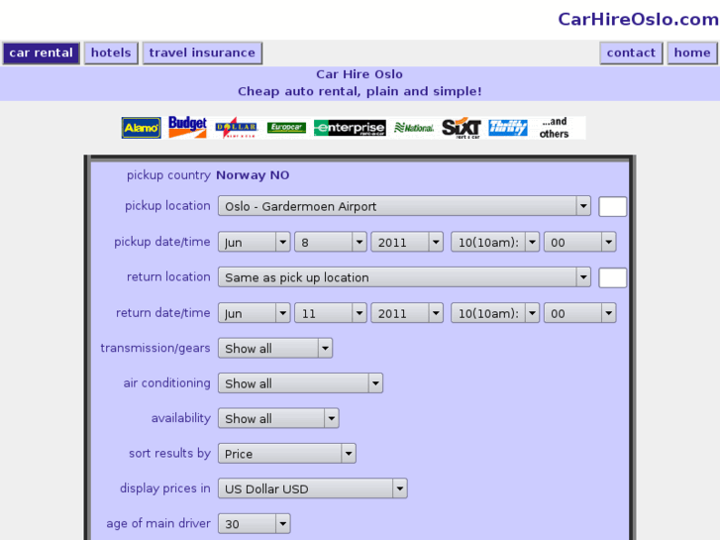Click the '...and others' text image

[555, 128]
